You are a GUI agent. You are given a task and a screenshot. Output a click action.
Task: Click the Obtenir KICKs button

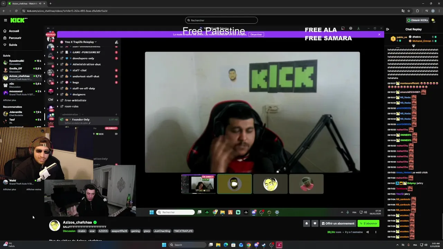click(x=417, y=20)
